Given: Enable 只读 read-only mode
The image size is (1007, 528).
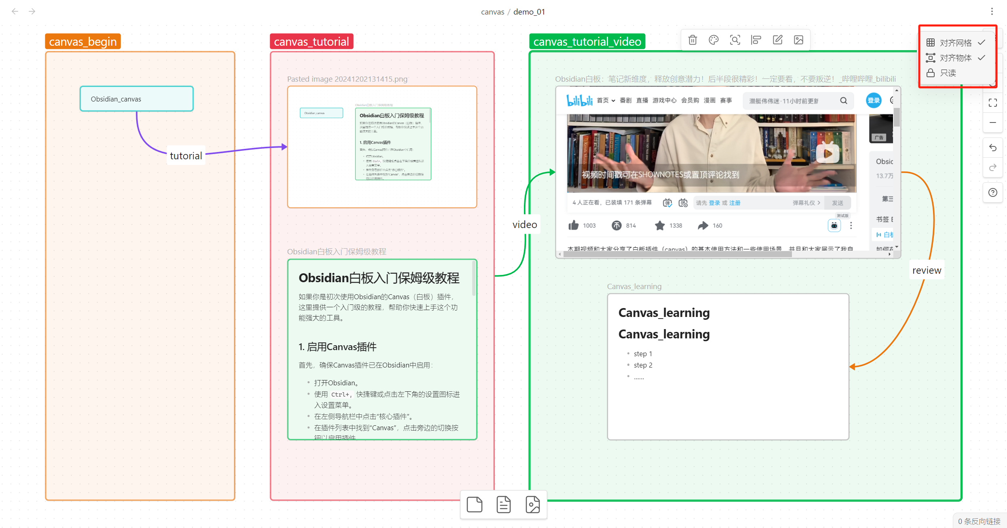Looking at the screenshot, I should (x=948, y=73).
